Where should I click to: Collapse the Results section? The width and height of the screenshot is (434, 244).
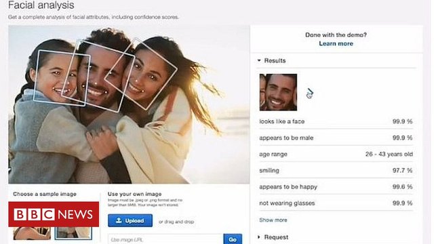(x=272, y=60)
